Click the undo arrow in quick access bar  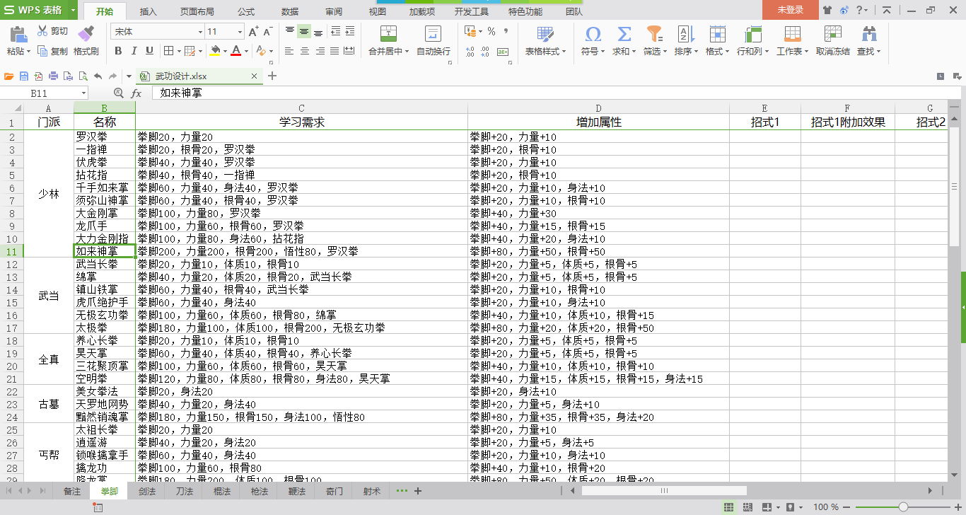pyautogui.click(x=98, y=76)
